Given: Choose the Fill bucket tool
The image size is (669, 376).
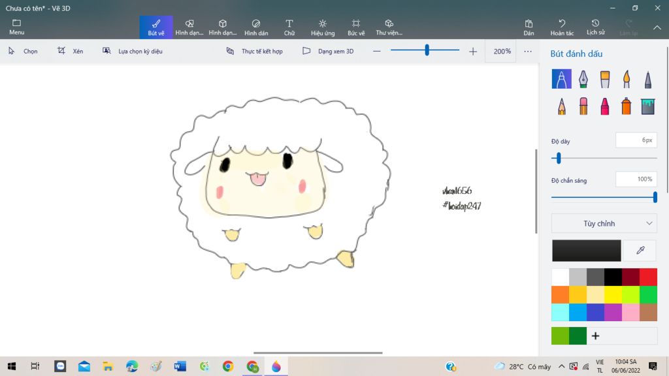Looking at the screenshot, I should pyautogui.click(x=647, y=106).
